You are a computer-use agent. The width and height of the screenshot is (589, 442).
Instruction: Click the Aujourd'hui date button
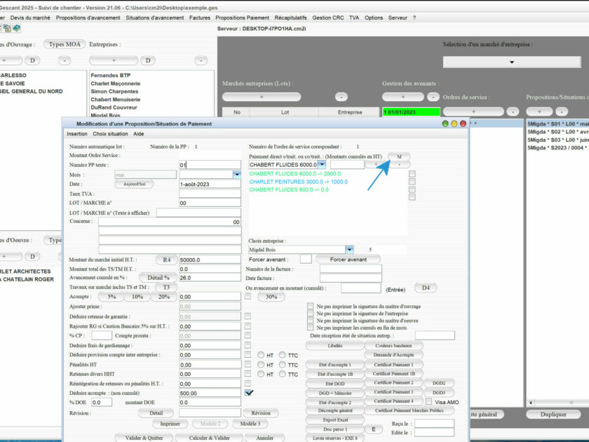[134, 184]
